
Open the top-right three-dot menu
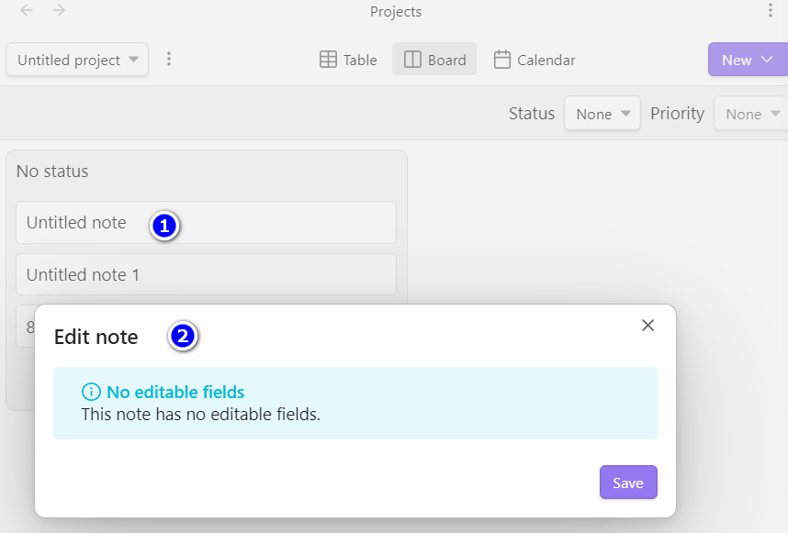coord(772,10)
